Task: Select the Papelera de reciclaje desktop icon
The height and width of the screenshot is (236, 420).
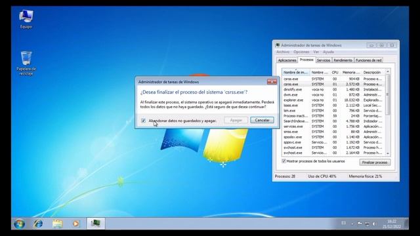Action: 26,64
